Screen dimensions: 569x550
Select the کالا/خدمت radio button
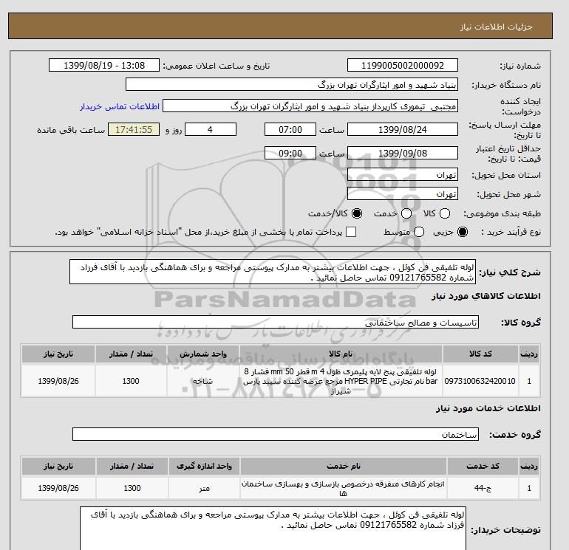[357, 213]
